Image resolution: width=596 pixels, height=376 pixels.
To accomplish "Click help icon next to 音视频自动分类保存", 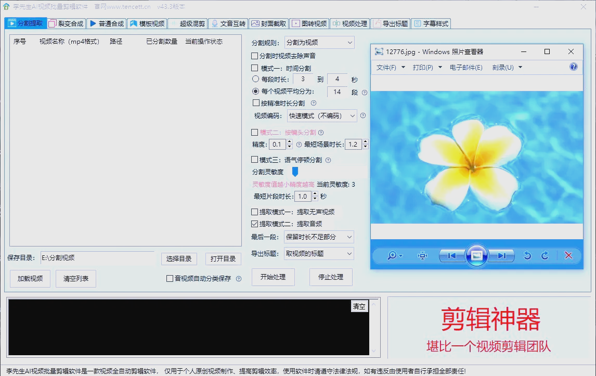I will 239,279.
